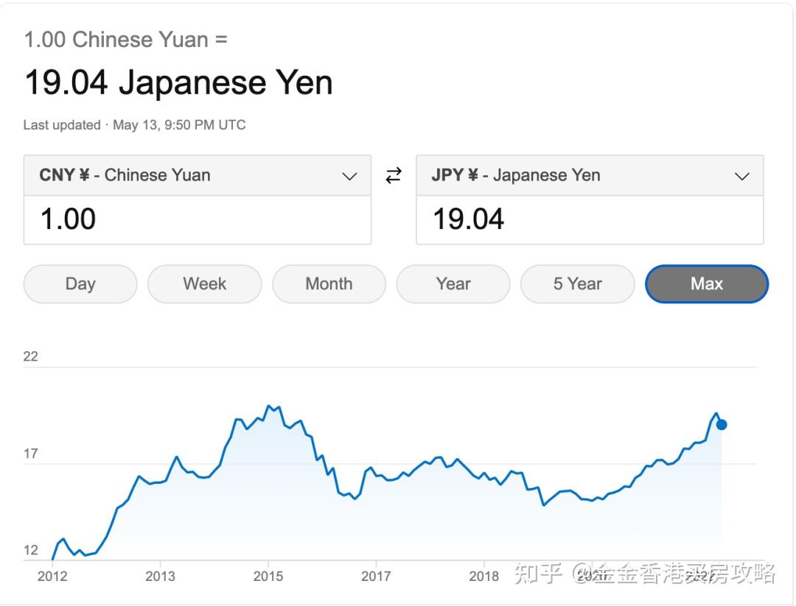Image resolution: width=796 pixels, height=606 pixels.
Task: Expand the CNY currency dropdown chevron
Action: pos(350,176)
